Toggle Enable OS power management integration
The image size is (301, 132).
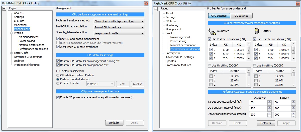tap(58, 97)
